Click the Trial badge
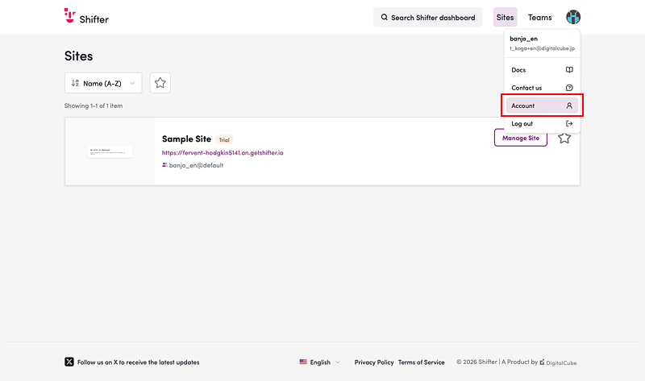The image size is (645, 381). pyautogui.click(x=224, y=139)
